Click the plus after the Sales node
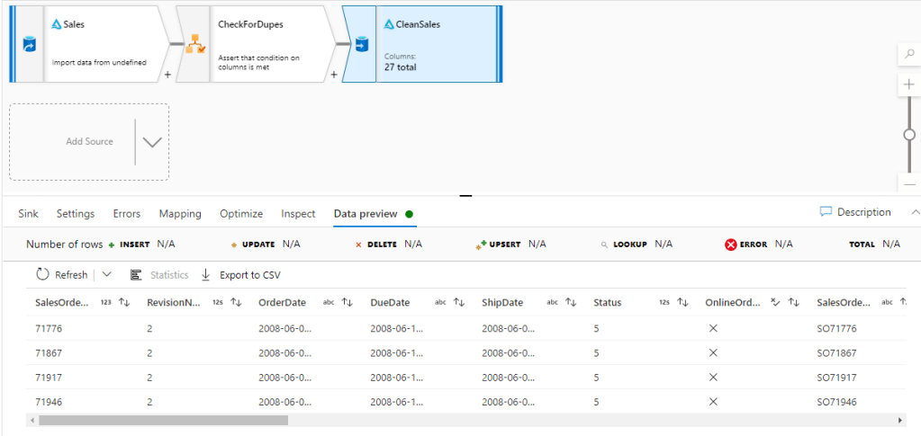The height and width of the screenshot is (436, 921). pyautogui.click(x=167, y=75)
